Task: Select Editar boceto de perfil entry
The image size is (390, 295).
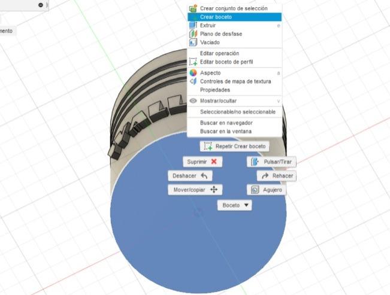Action: point(235,62)
